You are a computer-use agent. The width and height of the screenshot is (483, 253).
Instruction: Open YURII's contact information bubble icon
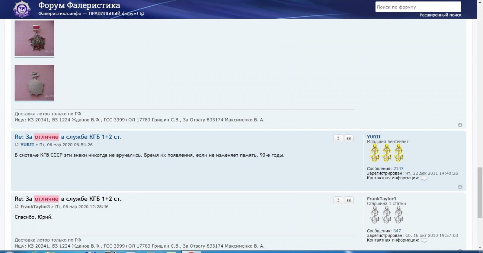pyautogui.click(x=424, y=178)
